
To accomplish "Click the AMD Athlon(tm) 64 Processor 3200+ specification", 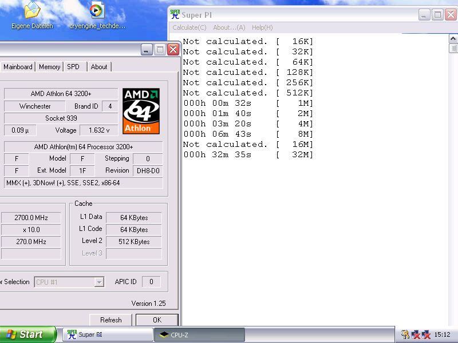I will [83, 147].
